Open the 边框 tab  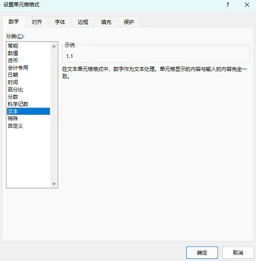click(x=83, y=22)
